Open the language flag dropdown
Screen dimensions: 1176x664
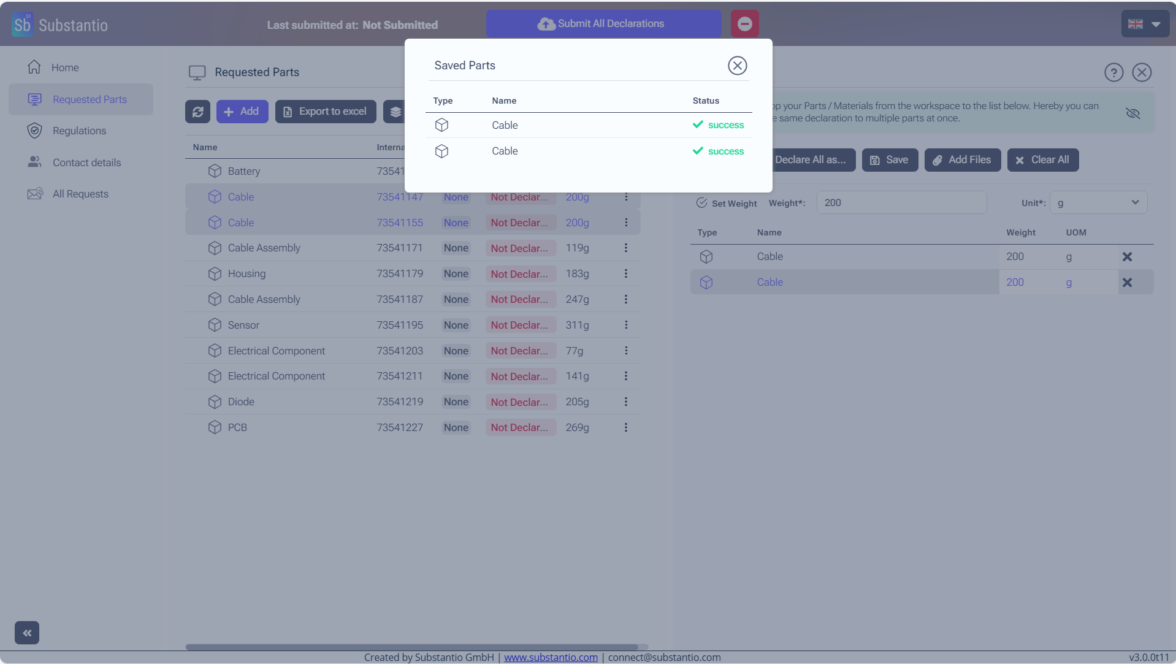point(1145,24)
